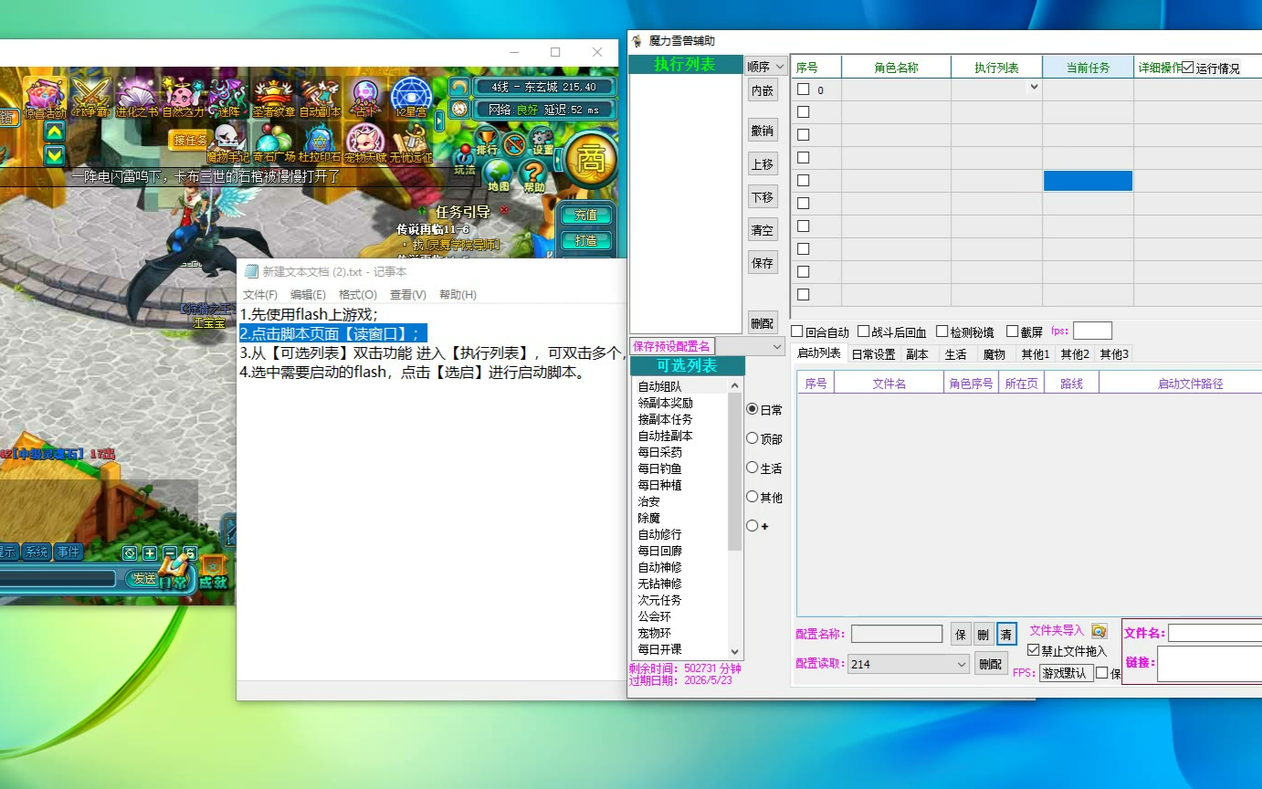Enable the 战斗后回血 checkbox
Image resolution: width=1262 pixels, height=789 pixels.
click(864, 331)
